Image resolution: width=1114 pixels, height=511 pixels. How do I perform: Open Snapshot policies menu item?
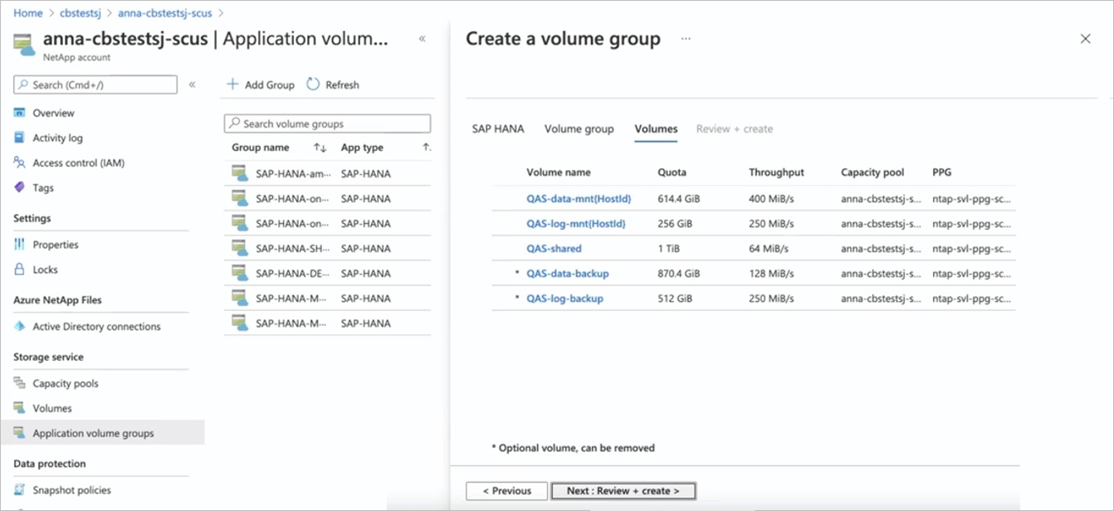[x=72, y=490]
